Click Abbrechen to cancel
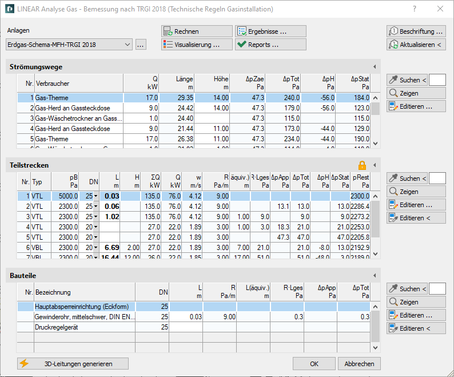Viewport: 454px width, 377px height. coord(359,364)
